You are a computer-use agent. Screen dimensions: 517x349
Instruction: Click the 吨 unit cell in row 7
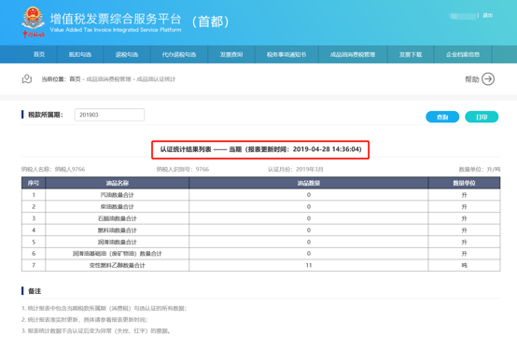click(x=464, y=265)
